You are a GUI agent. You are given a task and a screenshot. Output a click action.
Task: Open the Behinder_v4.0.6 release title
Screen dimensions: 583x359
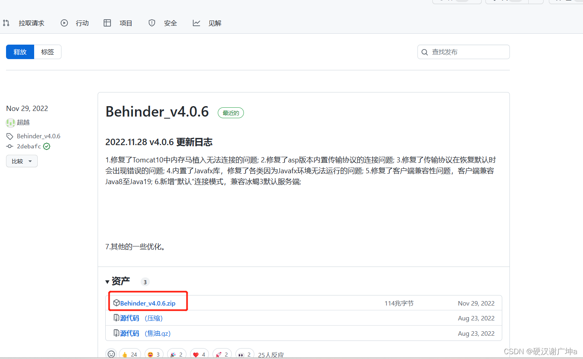tap(157, 111)
